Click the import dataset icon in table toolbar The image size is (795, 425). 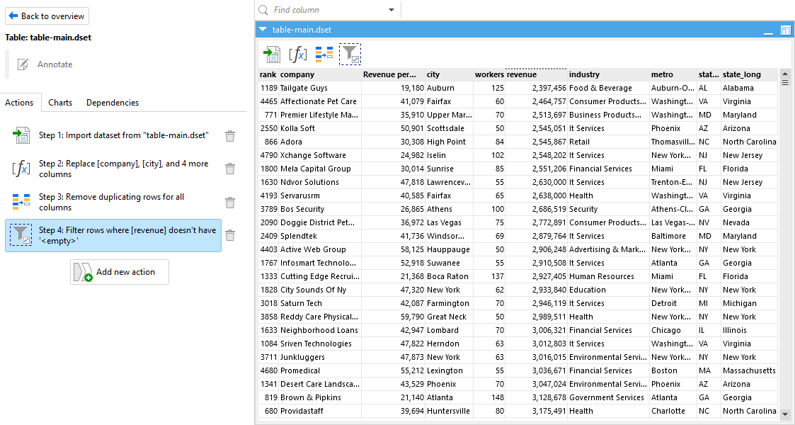(273, 54)
